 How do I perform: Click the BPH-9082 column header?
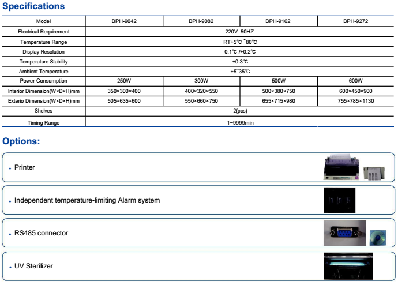[201, 21]
